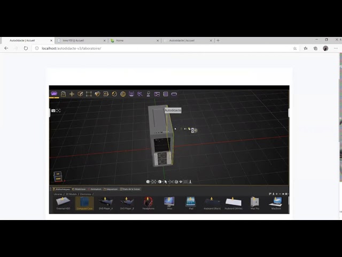
Task: Click the gold globe toolbar icon
Action: (123, 94)
